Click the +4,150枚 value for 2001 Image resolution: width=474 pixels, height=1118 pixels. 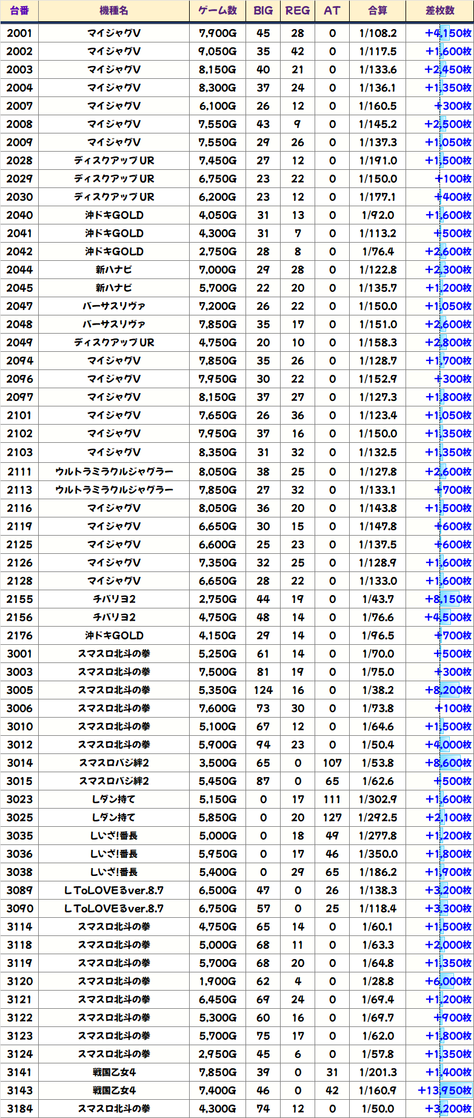pyautogui.click(x=449, y=33)
